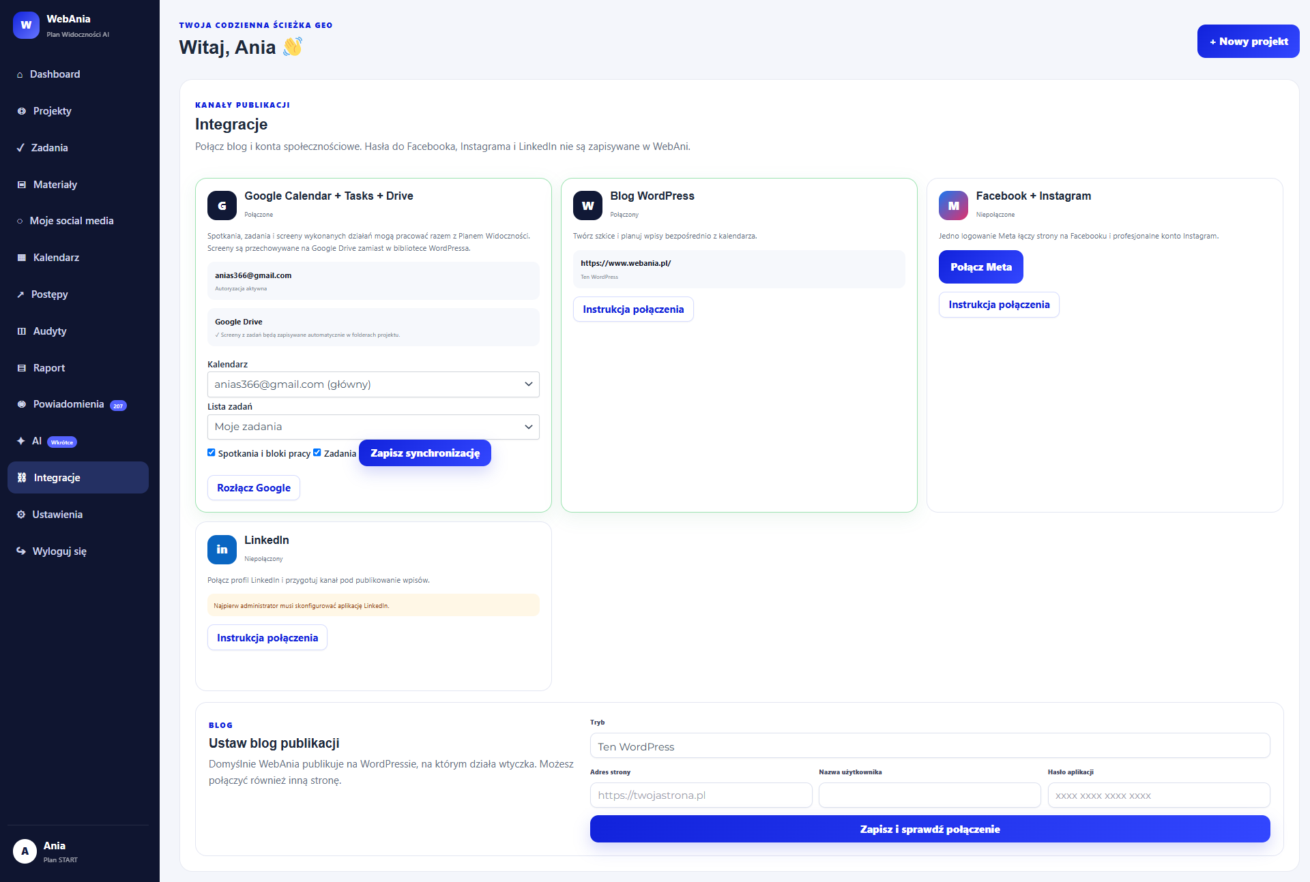The width and height of the screenshot is (1310, 882).
Task: Open Ustawienia in the sidebar
Action: [78, 515]
